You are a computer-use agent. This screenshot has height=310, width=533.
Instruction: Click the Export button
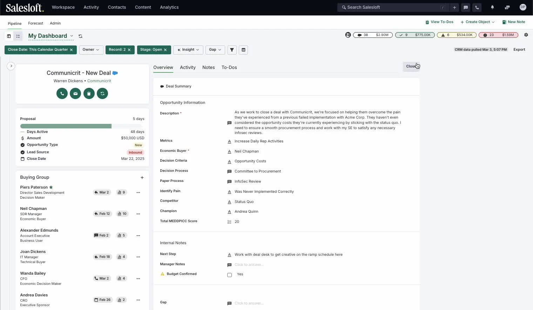click(519, 50)
